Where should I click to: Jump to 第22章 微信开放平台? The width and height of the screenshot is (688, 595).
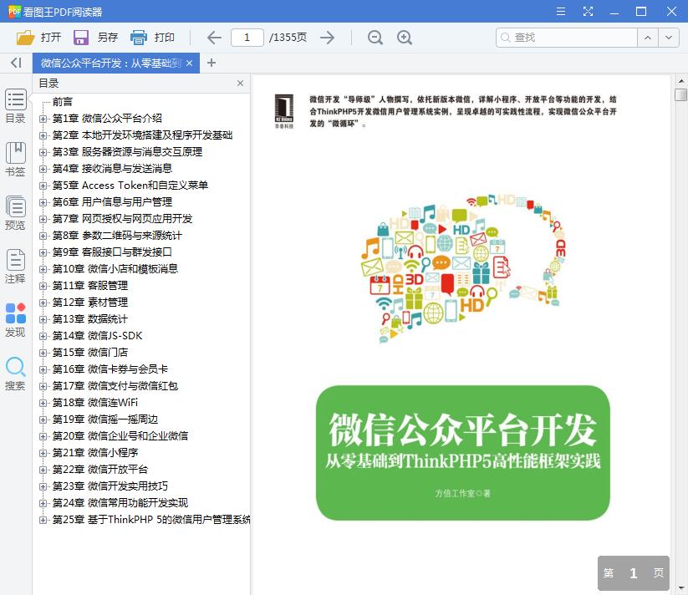point(100,469)
